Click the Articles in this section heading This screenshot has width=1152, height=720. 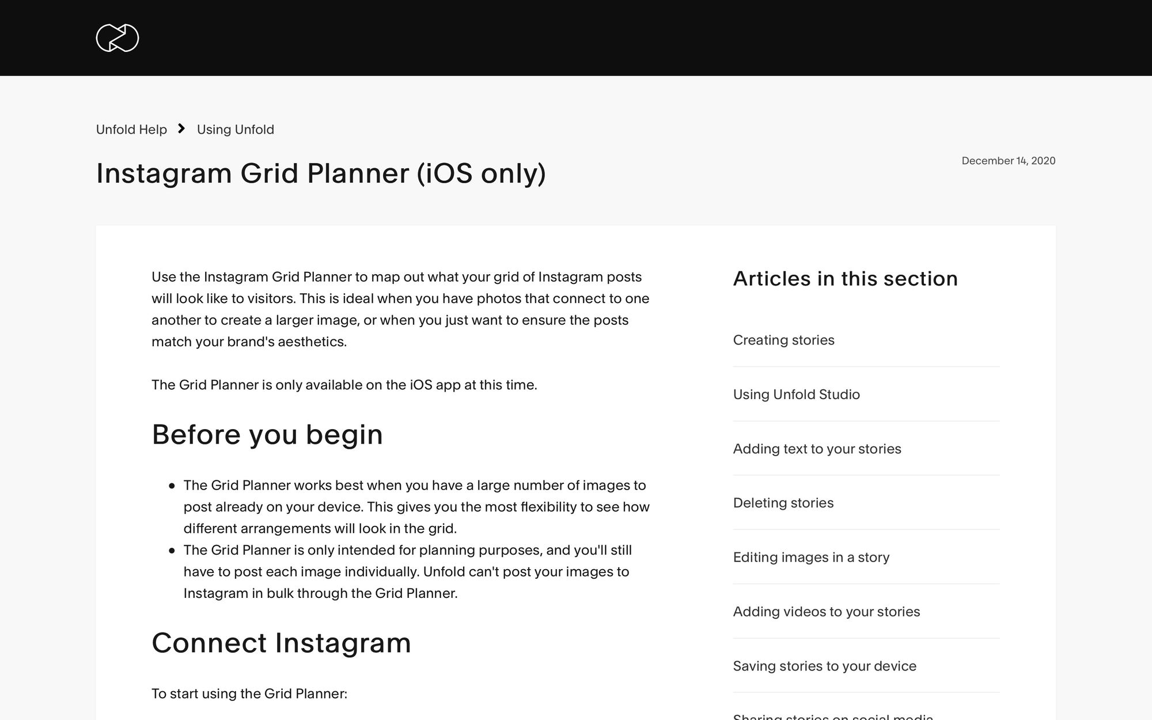845,279
